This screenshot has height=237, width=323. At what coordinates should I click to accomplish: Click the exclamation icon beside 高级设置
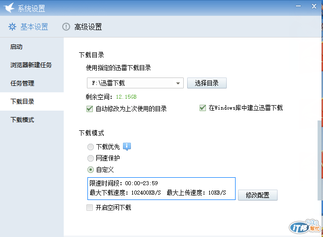tap(66, 27)
